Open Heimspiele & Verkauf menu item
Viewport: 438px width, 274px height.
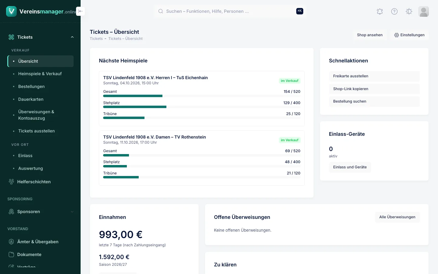pos(40,74)
